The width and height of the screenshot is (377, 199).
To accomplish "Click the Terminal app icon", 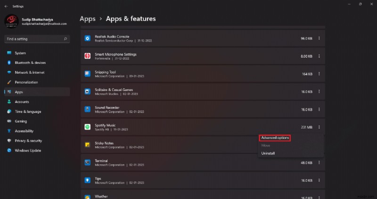I will coord(88,162).
